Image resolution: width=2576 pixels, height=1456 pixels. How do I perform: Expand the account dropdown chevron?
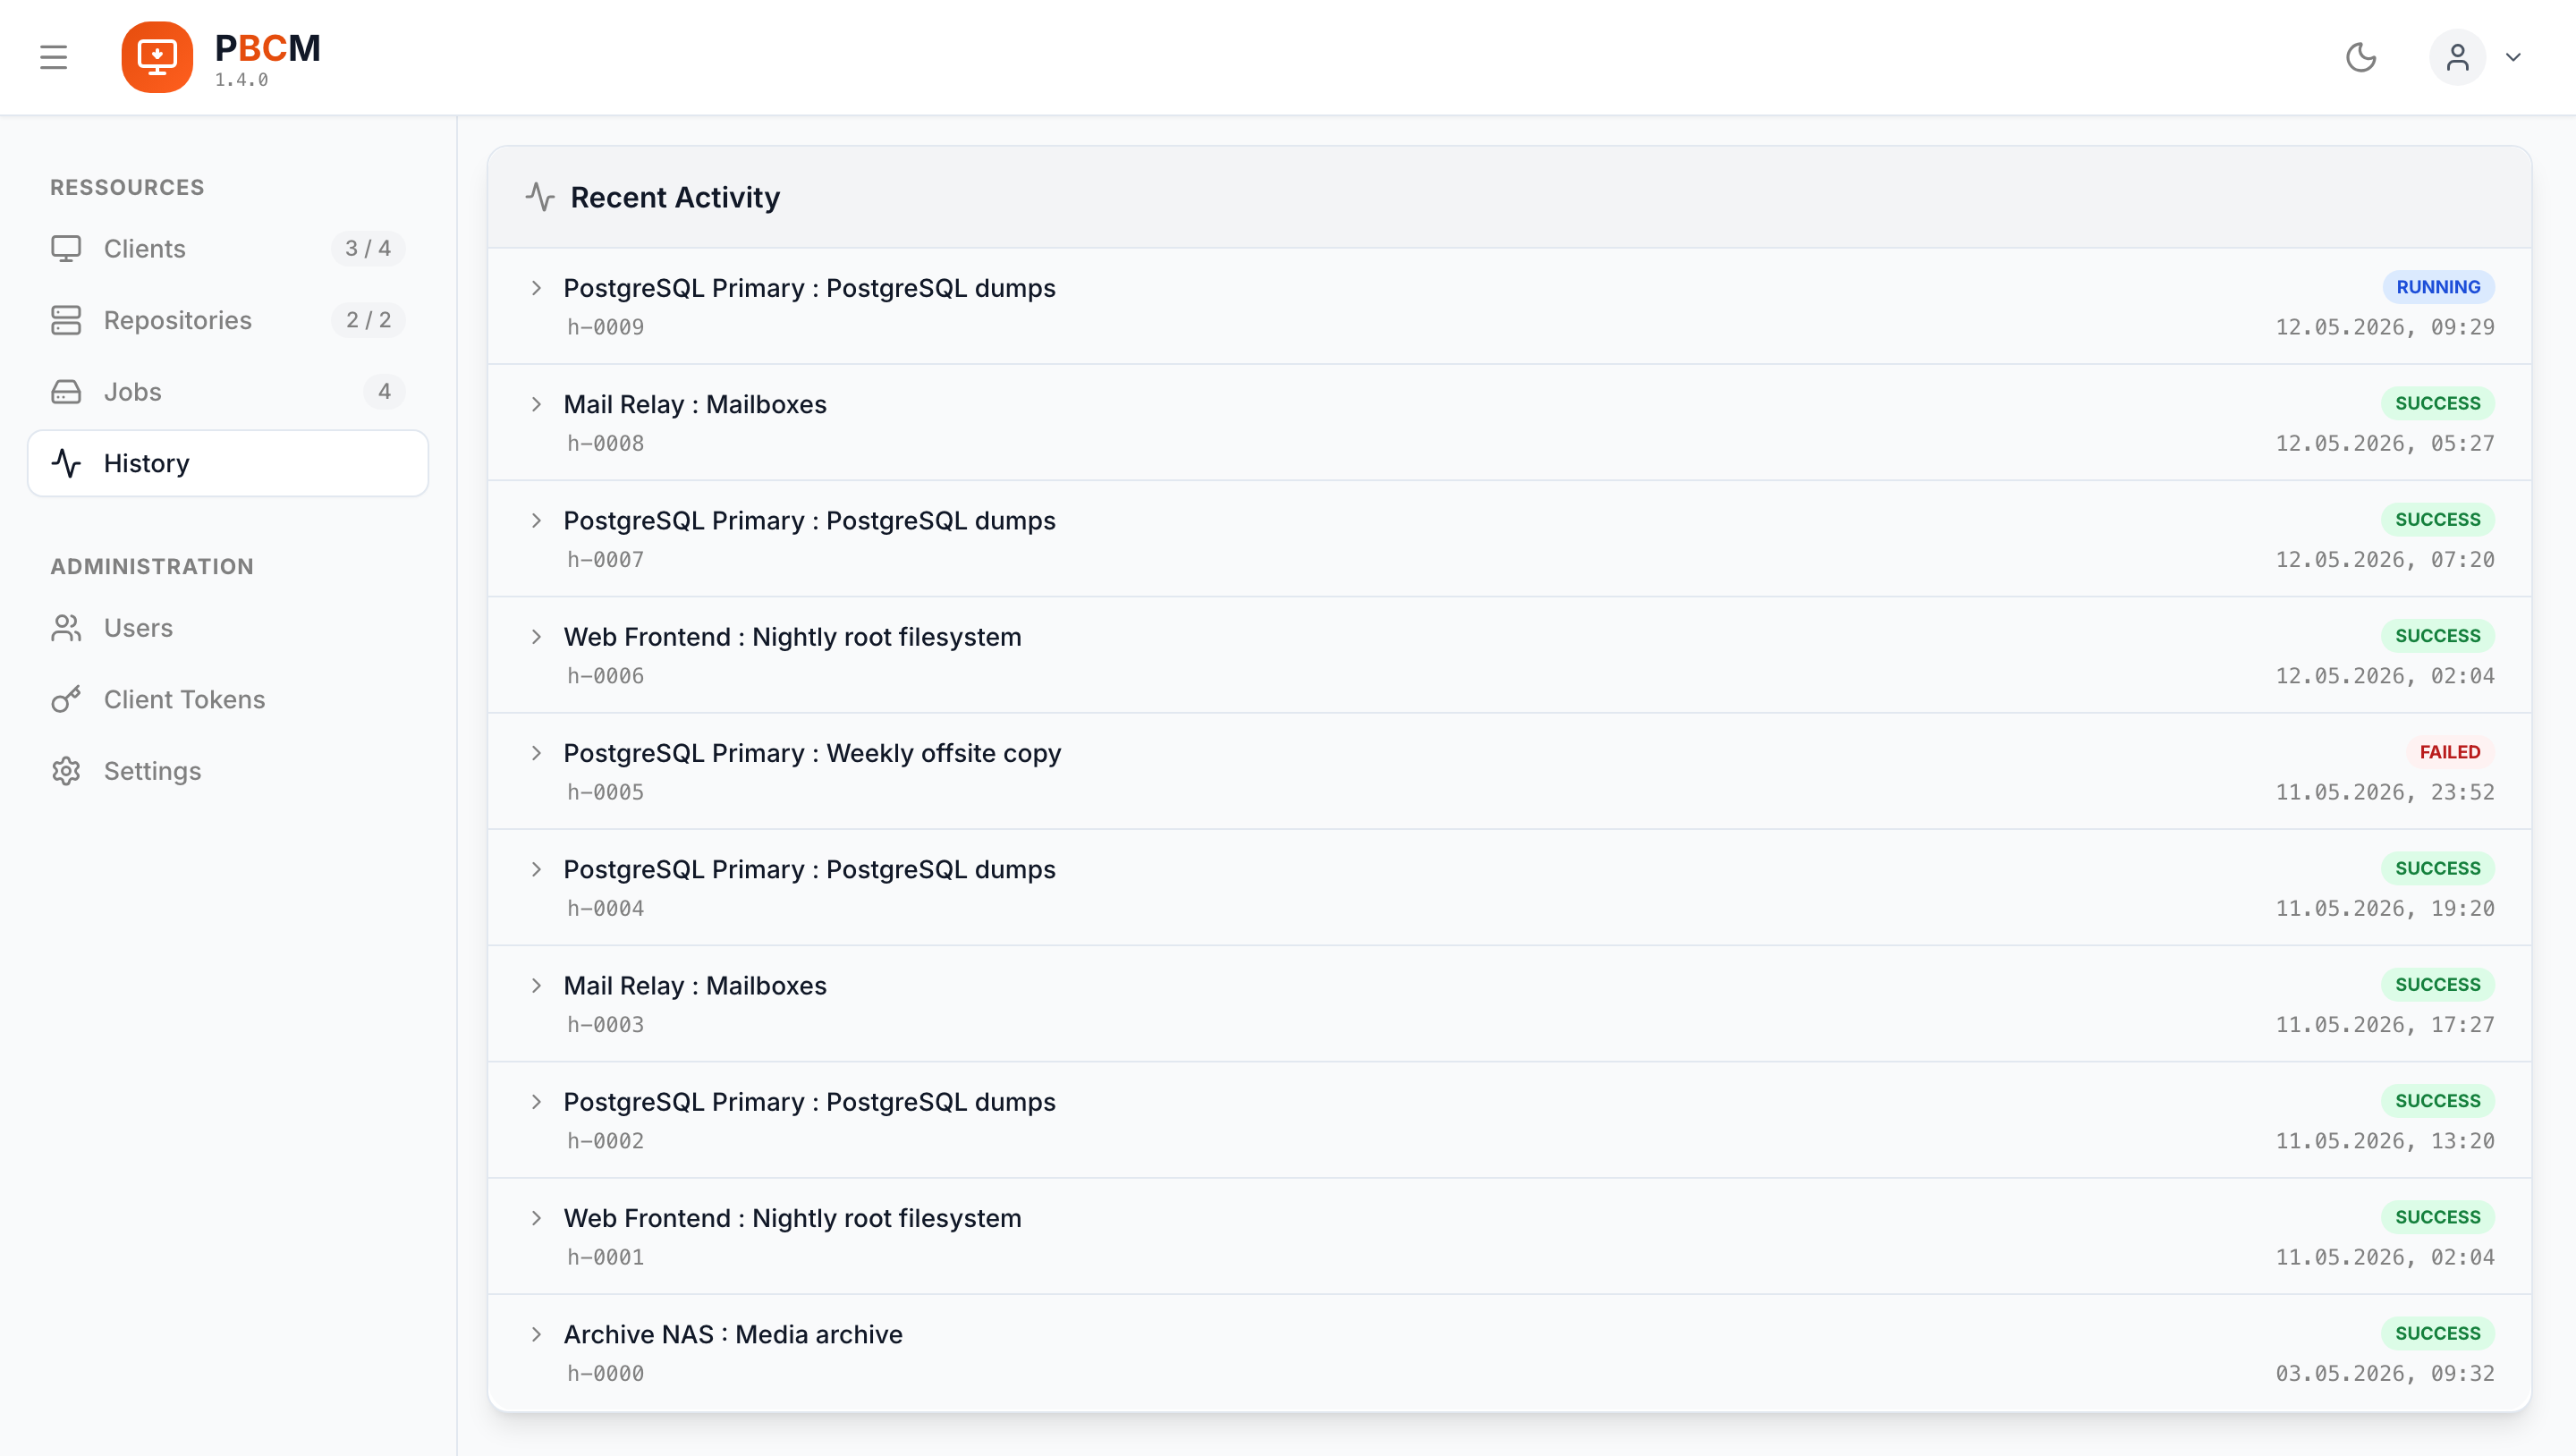tap(2513, 57)
